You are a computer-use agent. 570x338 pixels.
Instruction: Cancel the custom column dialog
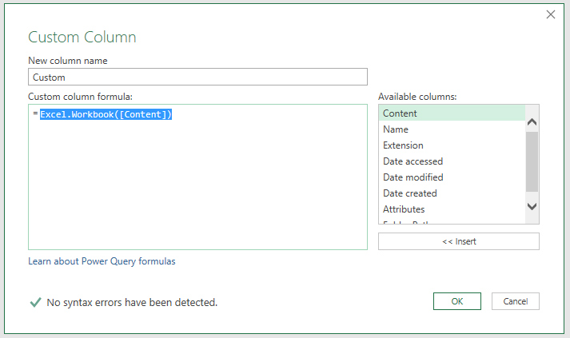[x=516, y=301]
